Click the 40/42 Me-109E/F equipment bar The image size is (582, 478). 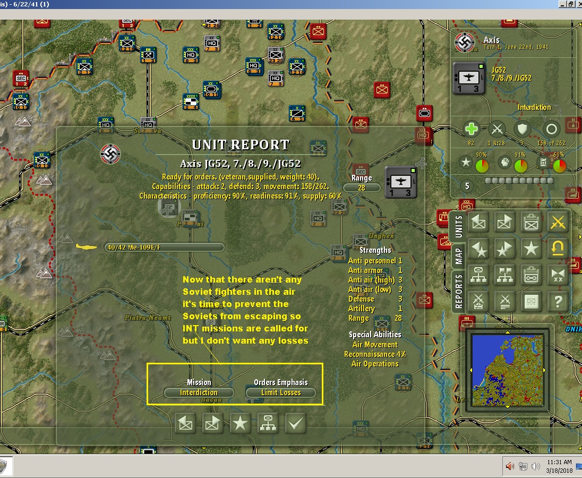tap(165, 247)
